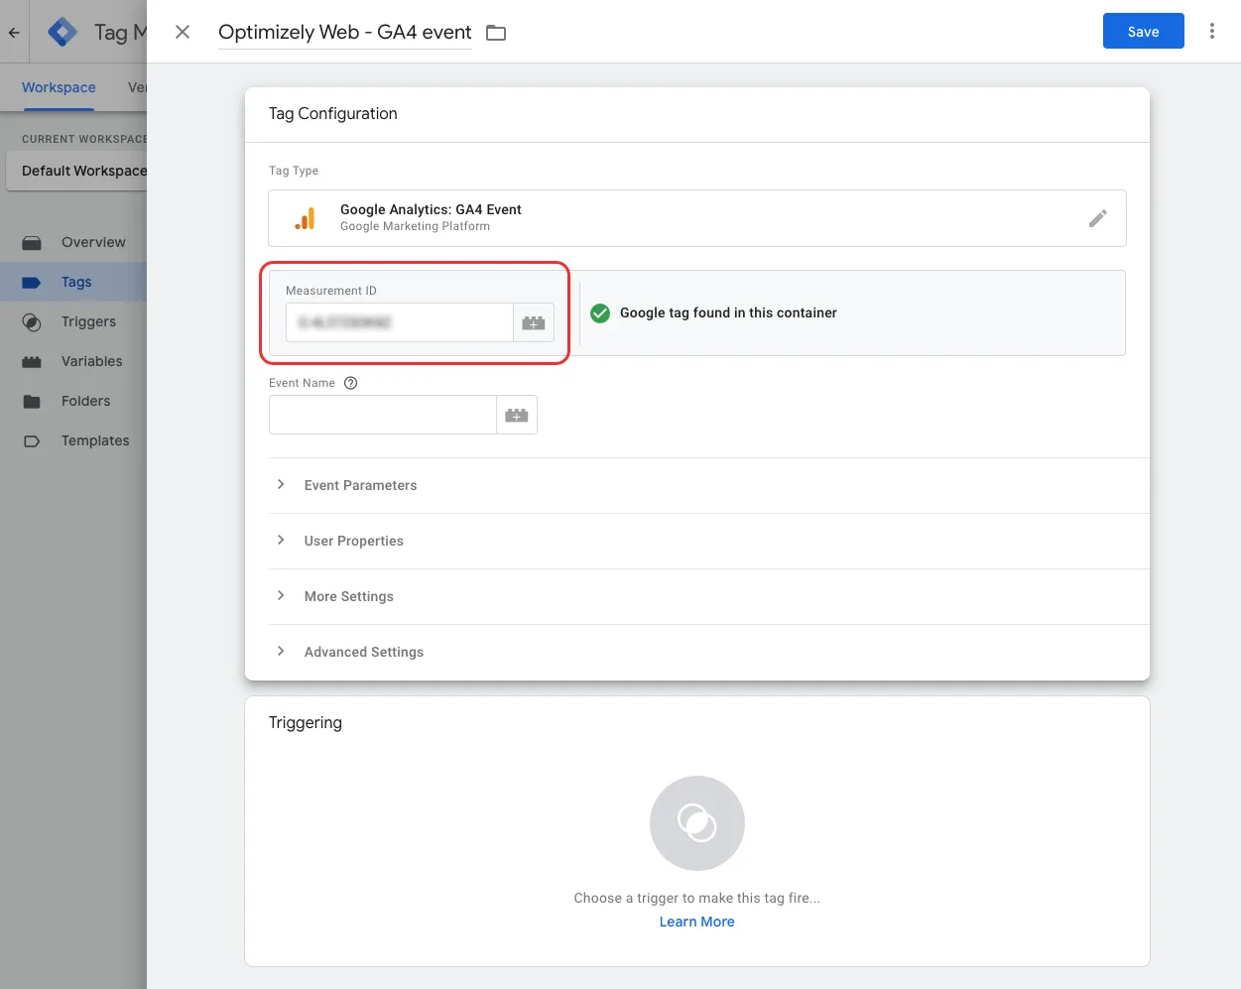
Task: Click the Google Analytics GA4 Event bar chart icon
Action: click(x=306, y=218)
